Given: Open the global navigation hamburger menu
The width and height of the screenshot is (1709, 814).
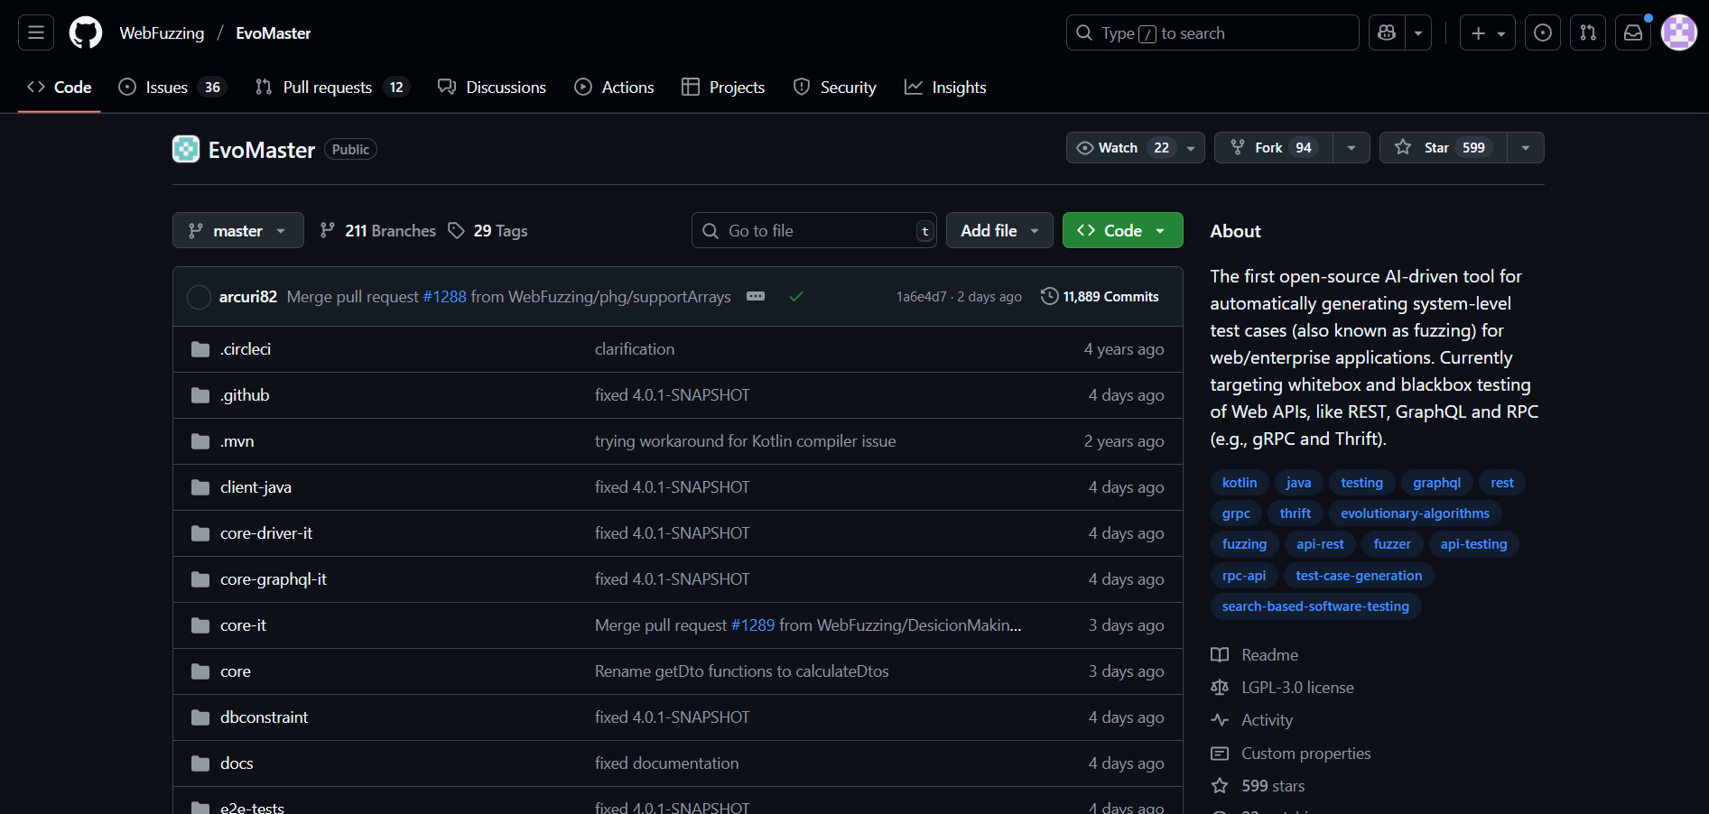Looking at the screenshot, I should tap(34, 32).
